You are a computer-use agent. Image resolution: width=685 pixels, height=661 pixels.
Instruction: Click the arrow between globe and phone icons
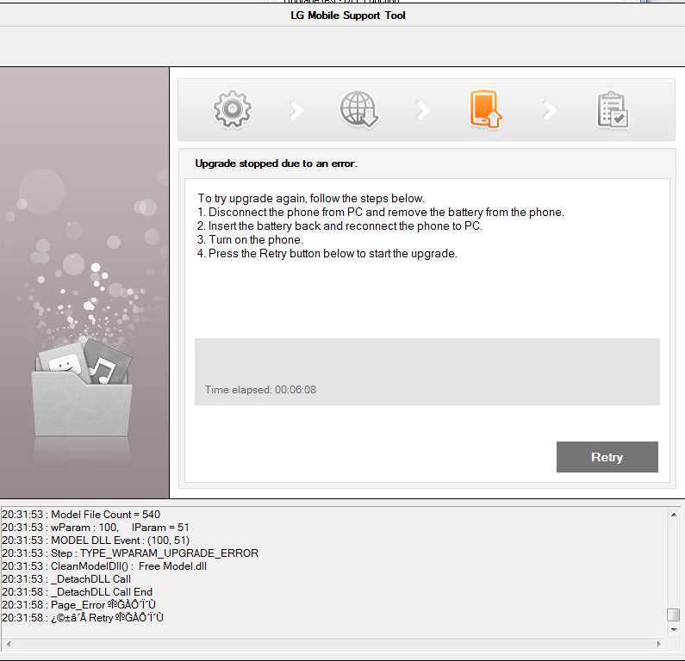(422, 110)
